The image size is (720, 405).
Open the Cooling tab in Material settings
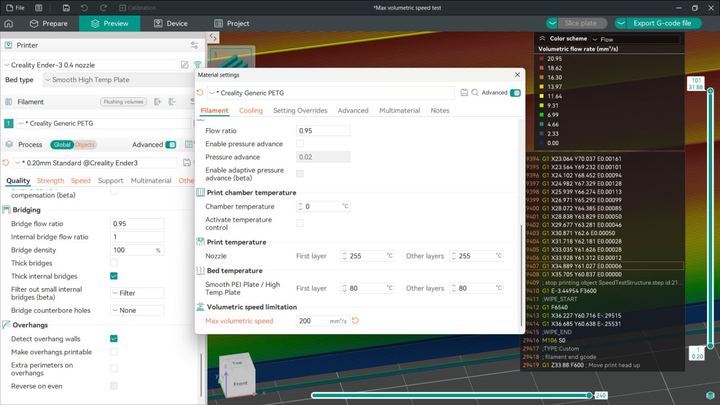(x=251, y=111)
